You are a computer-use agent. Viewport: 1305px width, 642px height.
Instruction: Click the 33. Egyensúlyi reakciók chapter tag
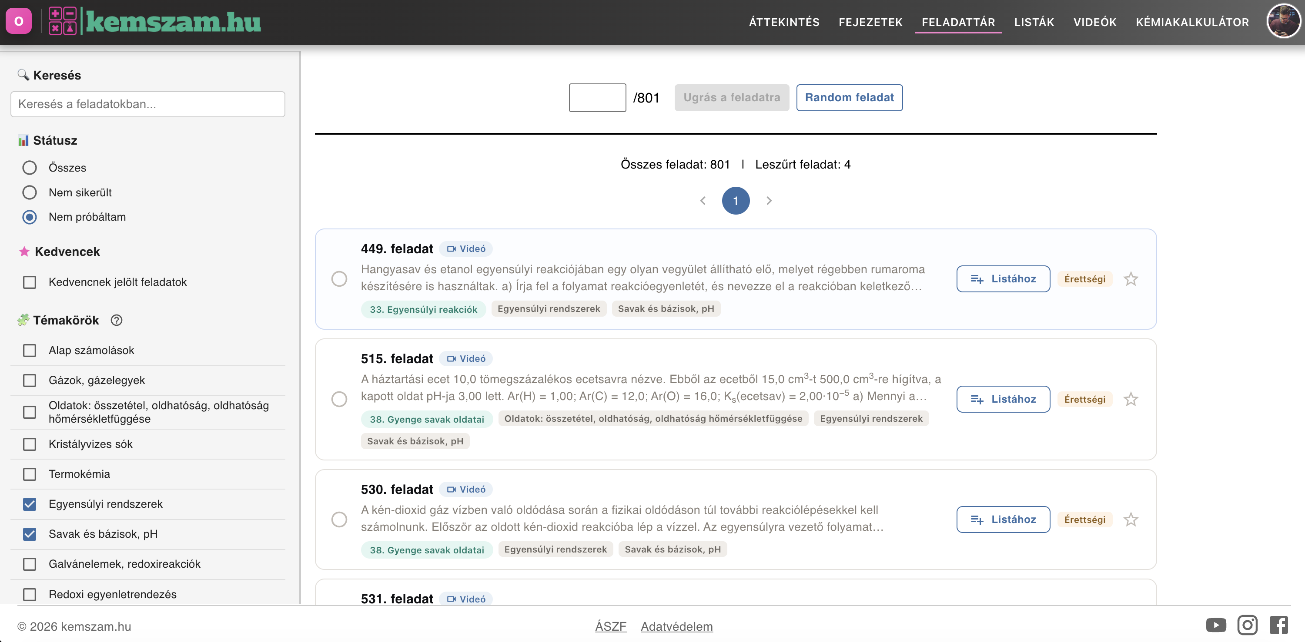(x=423, y=309)
